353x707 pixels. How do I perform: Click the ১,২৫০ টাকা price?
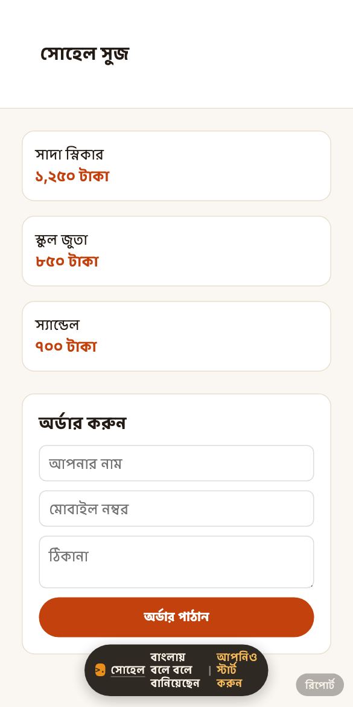(72, 176)
